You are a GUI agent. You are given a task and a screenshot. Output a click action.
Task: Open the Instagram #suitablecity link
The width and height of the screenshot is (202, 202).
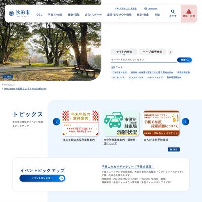pos(25,89)
